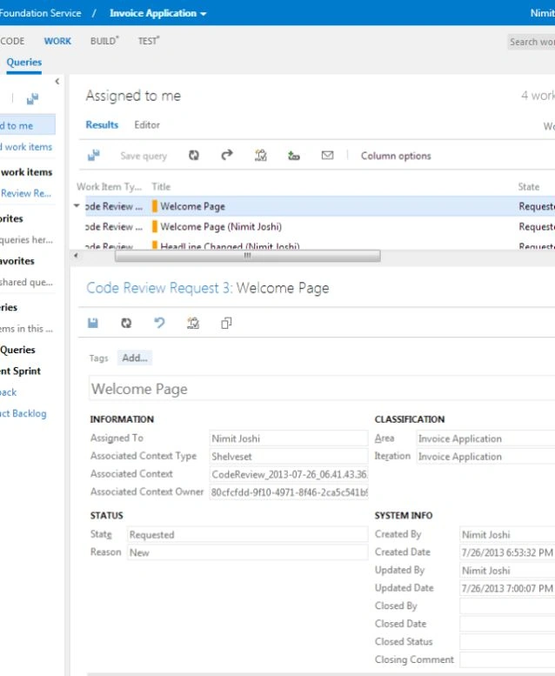Click the save work item disk icon
Image resolution: width=555 pixels, height=676 pixels.
pyautogui.click(x=93, y=323)
